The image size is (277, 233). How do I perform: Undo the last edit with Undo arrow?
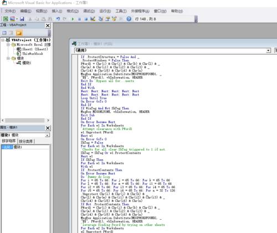(58, 19)
